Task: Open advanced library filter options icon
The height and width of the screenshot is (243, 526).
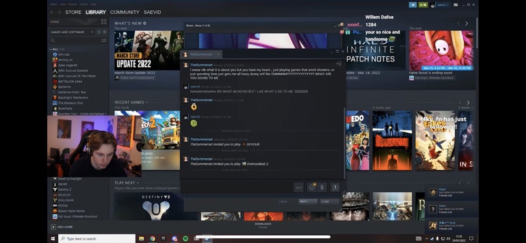Action: [104, 40]
